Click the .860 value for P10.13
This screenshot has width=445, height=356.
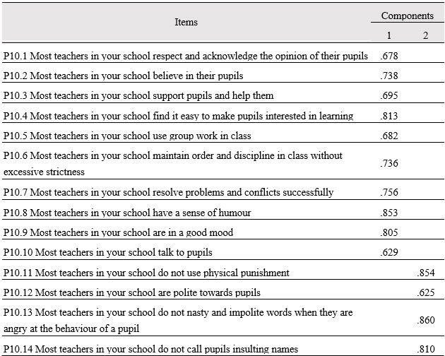[x=426, y=320]
